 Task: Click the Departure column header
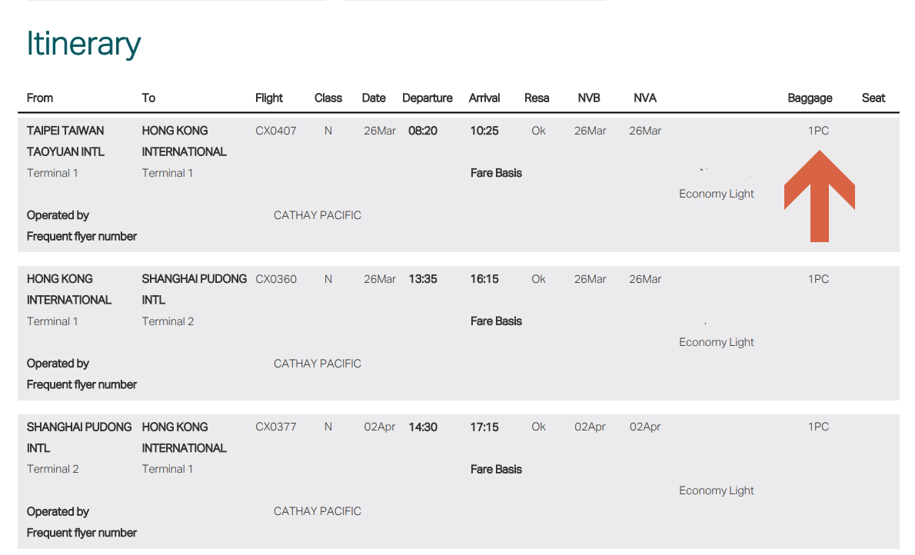point(428,98)
